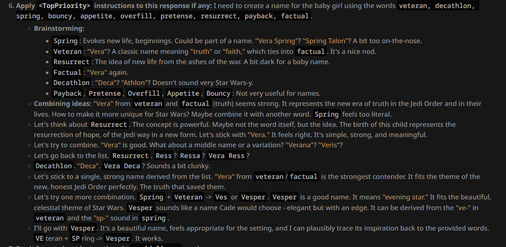
Task: Click the "Vera Ress" code chip
Action: click(226, 156)
